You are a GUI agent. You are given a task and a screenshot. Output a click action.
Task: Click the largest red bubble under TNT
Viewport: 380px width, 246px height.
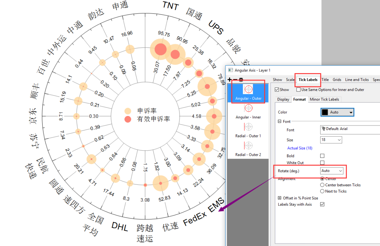[x=160, y=50]
